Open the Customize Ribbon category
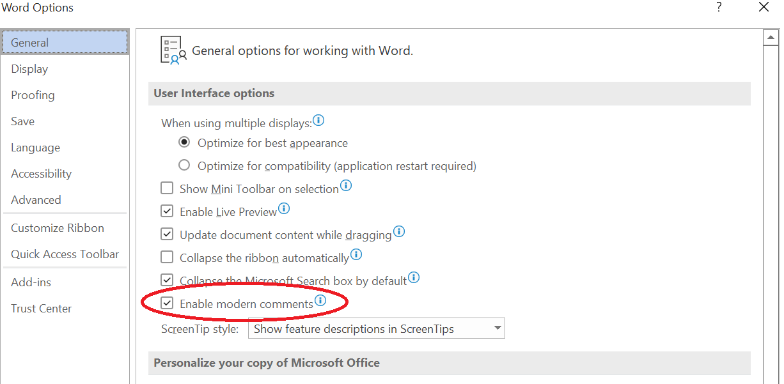Screen dimensions: 784x384 (65, 228)
